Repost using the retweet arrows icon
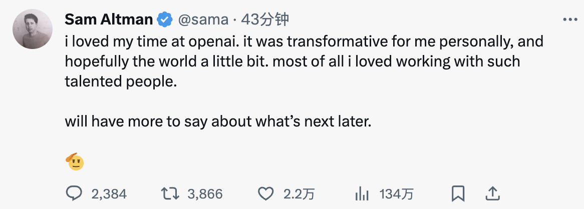 pos(169,193)
